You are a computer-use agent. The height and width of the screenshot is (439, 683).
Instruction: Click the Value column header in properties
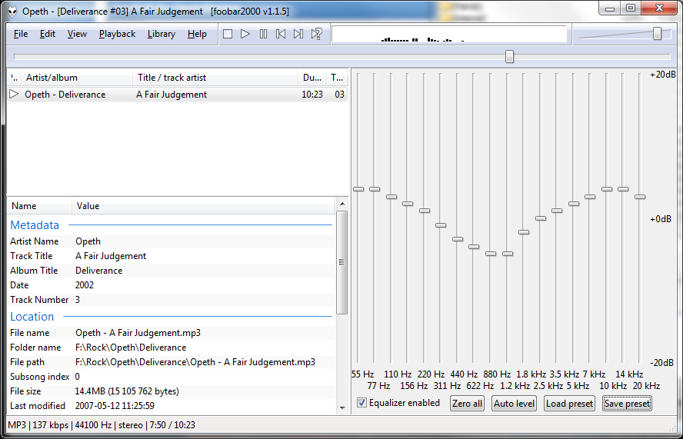[204, 206]
